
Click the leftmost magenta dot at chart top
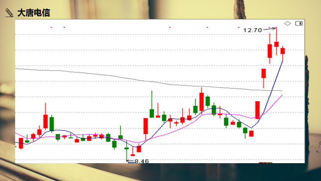click(52, 27)
